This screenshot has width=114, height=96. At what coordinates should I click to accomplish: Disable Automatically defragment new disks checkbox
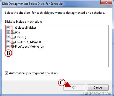coord(7,73)
